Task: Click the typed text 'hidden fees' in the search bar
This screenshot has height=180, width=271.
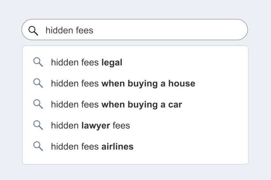Action: click(x=69, y=30)
